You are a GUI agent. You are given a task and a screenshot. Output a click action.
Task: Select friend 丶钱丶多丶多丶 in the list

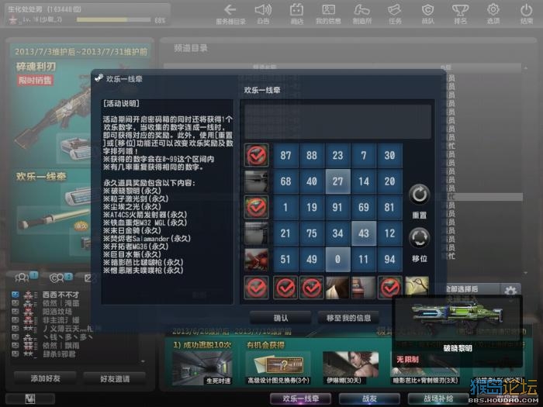[x=67, y=336]
